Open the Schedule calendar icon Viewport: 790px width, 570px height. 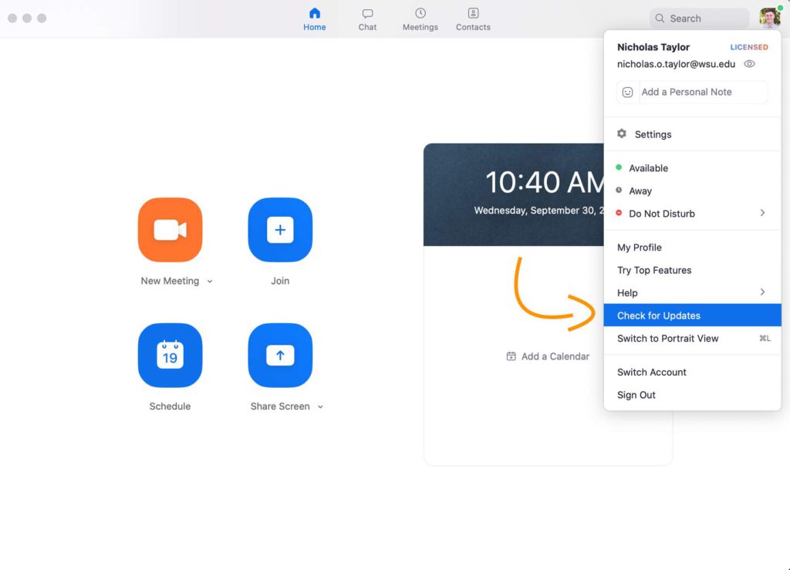[x=170, y=356]
